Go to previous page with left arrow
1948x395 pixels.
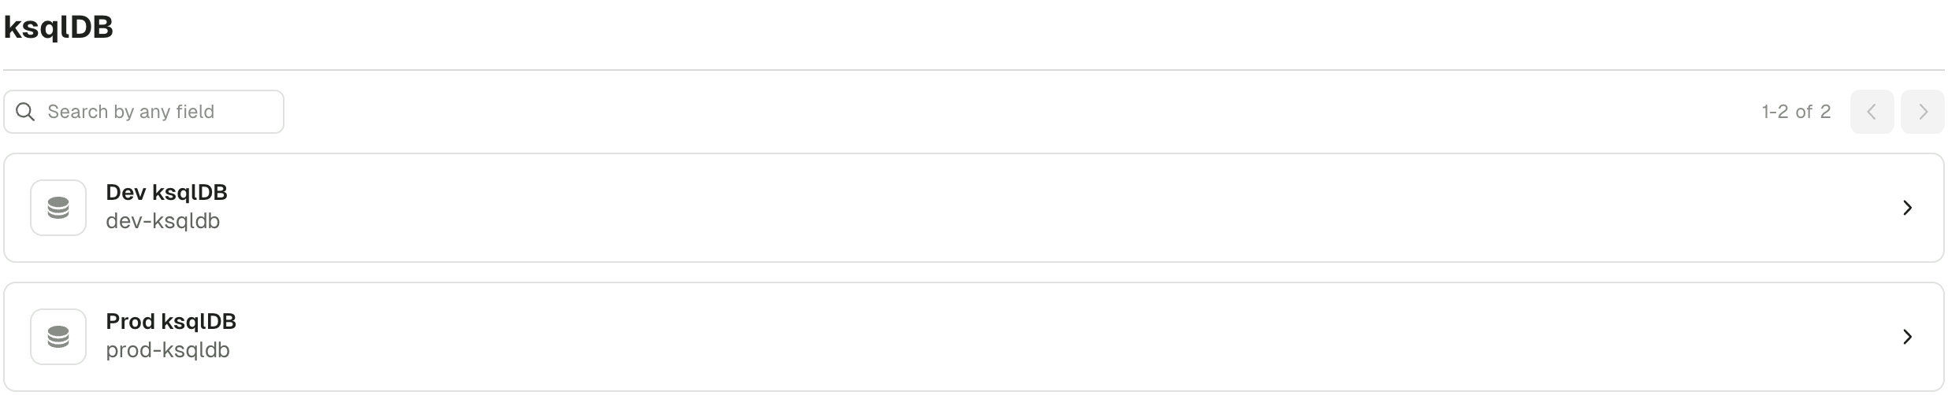coord(1872,112)
